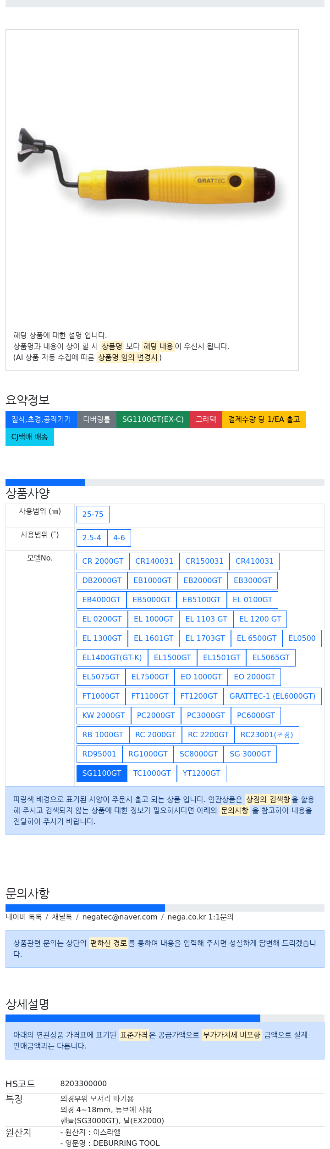Click the 결제수량 당 1/EA 출고 yellow tag

pos(264,420)
